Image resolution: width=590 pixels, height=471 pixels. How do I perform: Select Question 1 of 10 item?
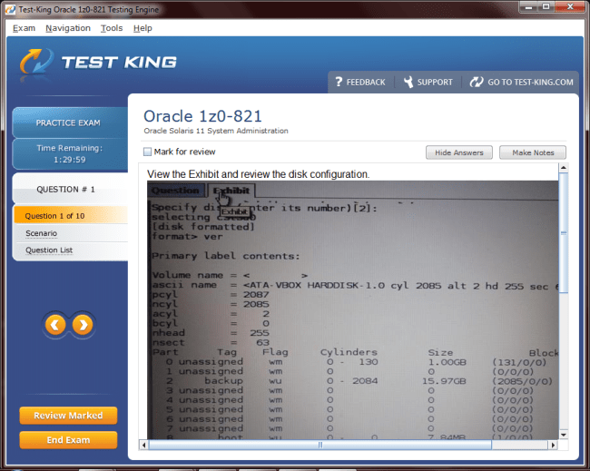click(71, 216)
